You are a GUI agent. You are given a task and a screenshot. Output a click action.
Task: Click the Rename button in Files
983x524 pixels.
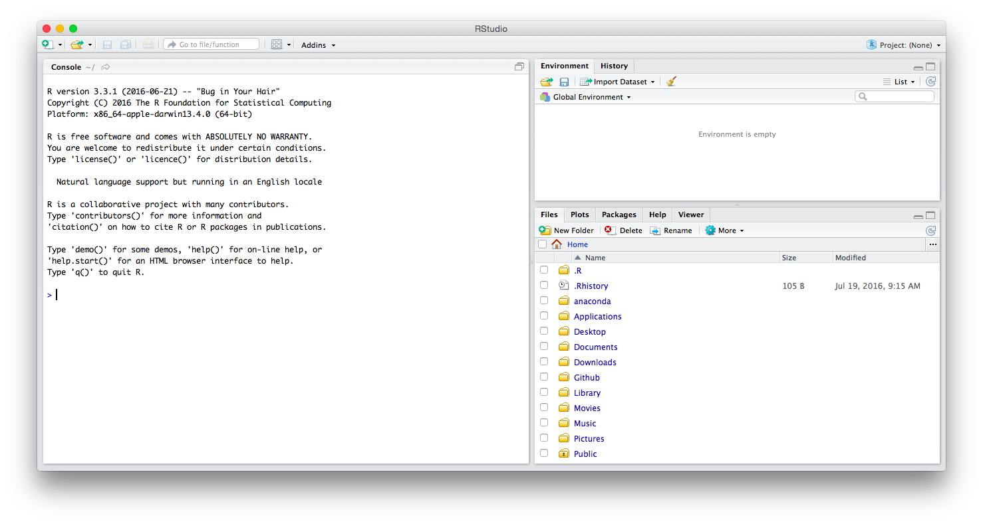671,230
